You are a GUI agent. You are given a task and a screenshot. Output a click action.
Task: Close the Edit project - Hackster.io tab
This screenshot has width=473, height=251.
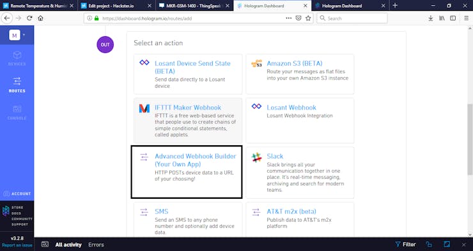[x=150, y=6]
